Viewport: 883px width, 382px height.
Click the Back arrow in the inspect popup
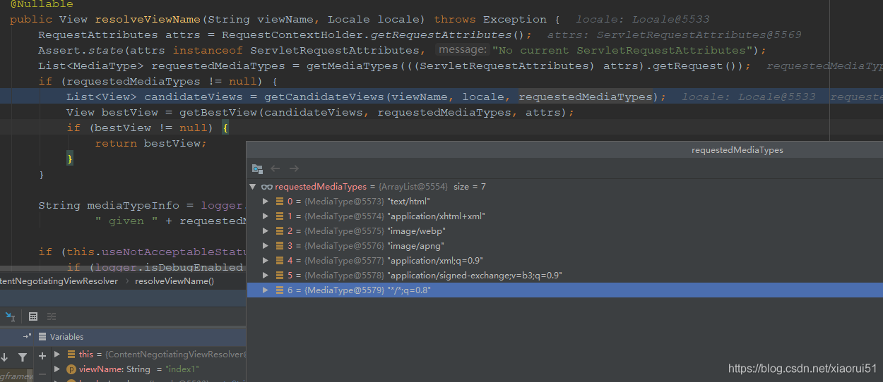coord(275,168)
